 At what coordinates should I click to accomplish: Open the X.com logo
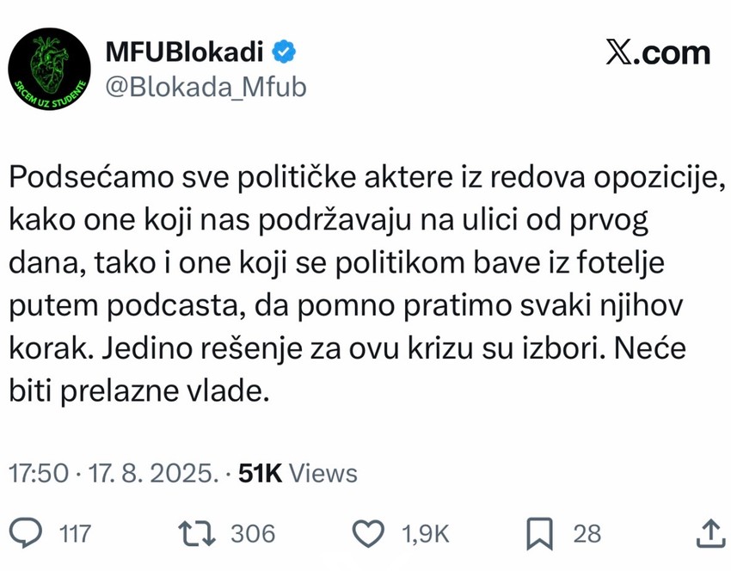point(655,52)
